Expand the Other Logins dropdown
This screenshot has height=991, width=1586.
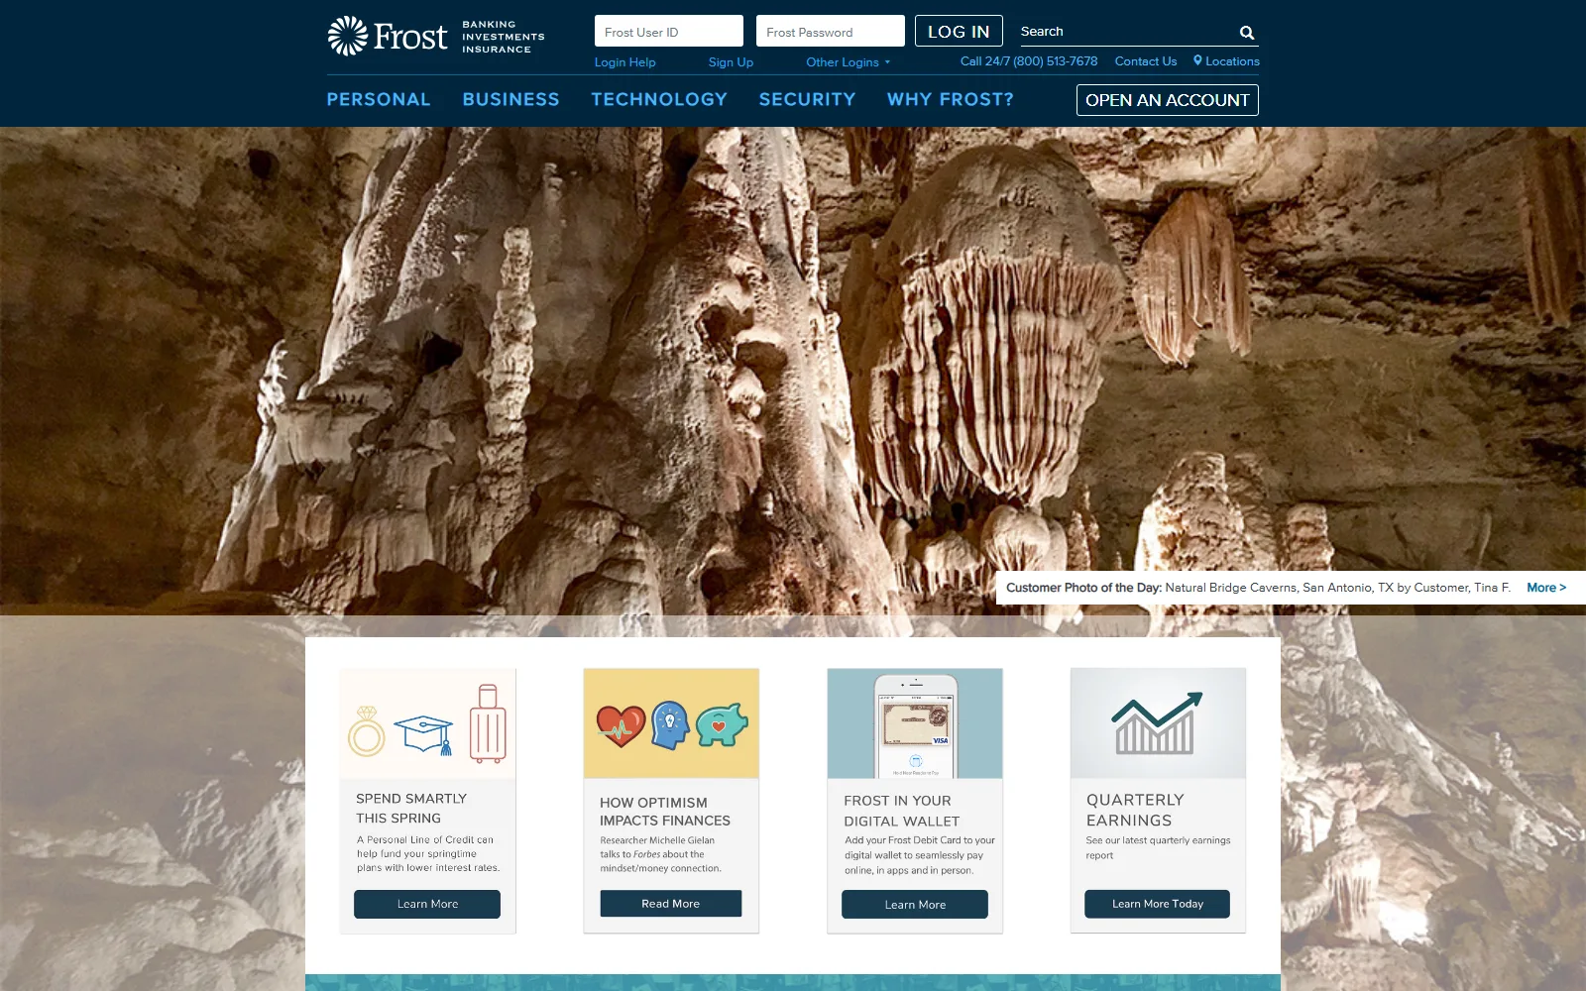(x=848, y=62)
